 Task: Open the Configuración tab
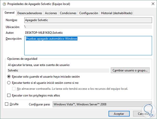click(x=88, y=13)
